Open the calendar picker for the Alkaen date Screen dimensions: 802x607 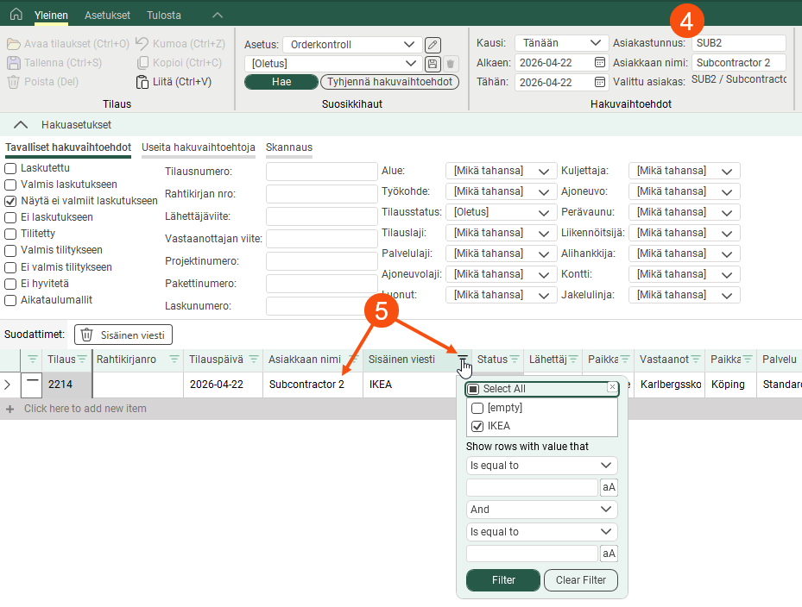click(x=600, y=63)
